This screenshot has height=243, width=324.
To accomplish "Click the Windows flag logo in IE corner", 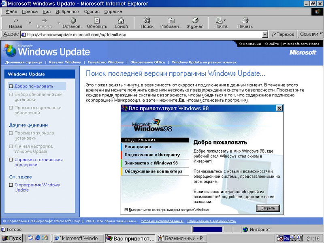I will tap(318, 12).
